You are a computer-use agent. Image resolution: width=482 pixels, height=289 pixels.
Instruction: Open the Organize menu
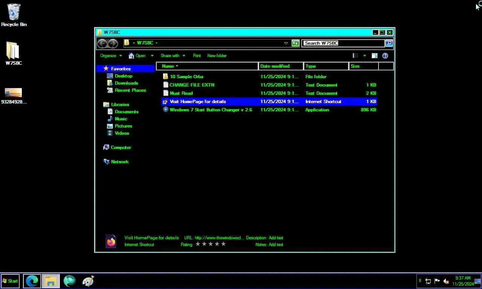111,56
